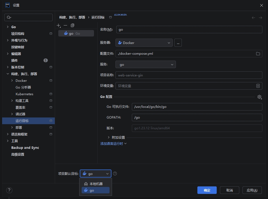Image resolution: width=268 pixels, height=199 pixels.
Task: Click the Go 可执行文件 path field
Action: tap(197, 107)
